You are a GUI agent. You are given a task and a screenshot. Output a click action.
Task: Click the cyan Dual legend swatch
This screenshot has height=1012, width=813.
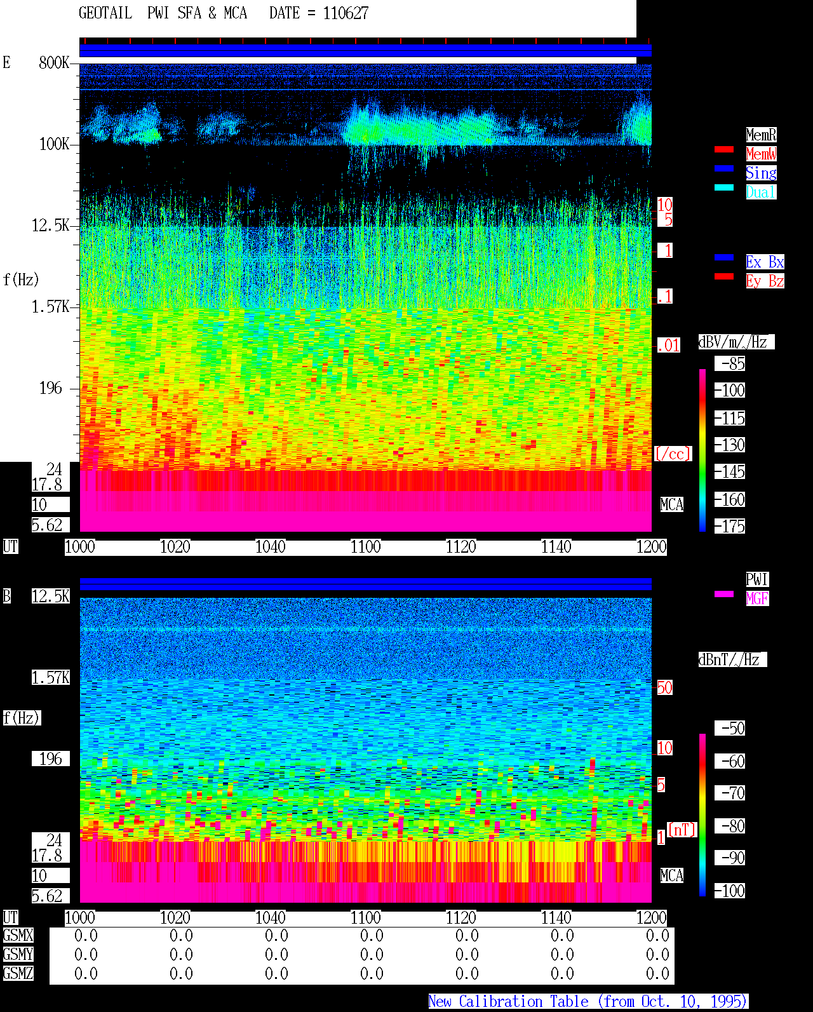[724, 187]
